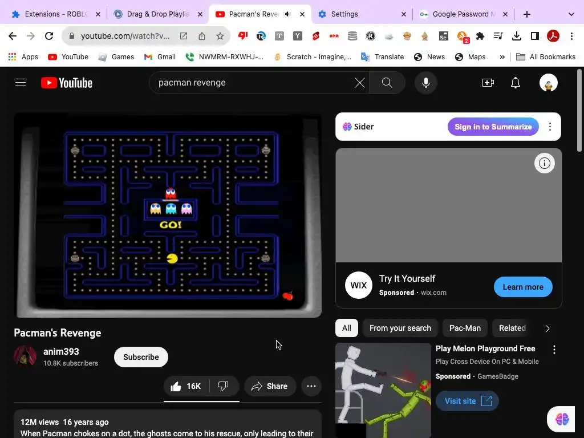The image size is (584, 438).
Task: Open the media control playlist icon
Action: [498, 36]
